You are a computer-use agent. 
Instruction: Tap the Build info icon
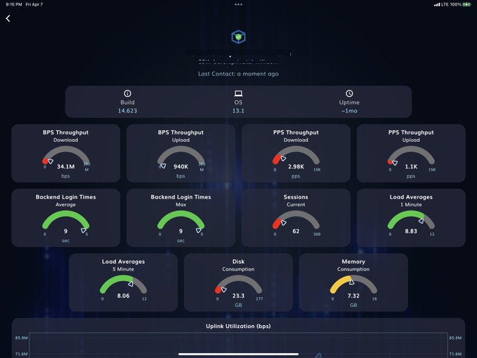coord(127,93)
